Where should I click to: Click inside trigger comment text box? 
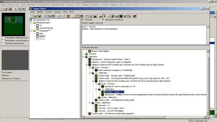coord(144,35)
